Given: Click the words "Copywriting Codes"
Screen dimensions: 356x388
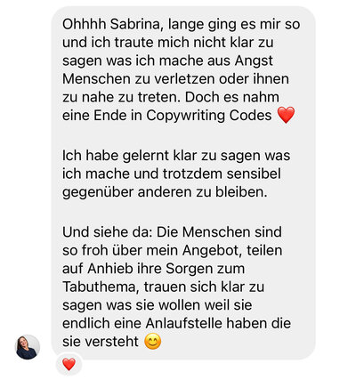Looking at the screenshot, I should pyautogui.click(x=209, y=116).
